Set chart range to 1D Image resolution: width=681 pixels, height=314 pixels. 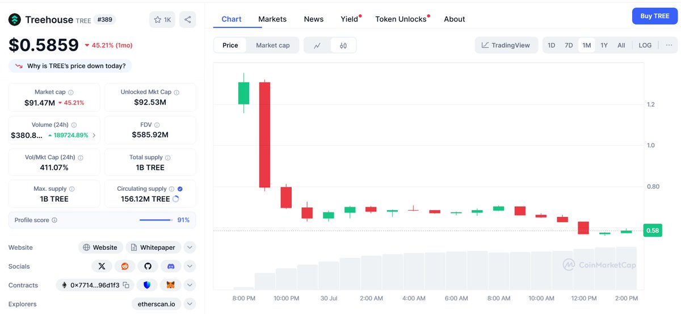[551, 45]
